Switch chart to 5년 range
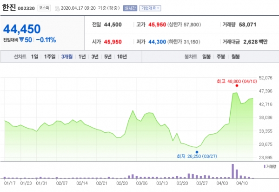 pos(108,56)
